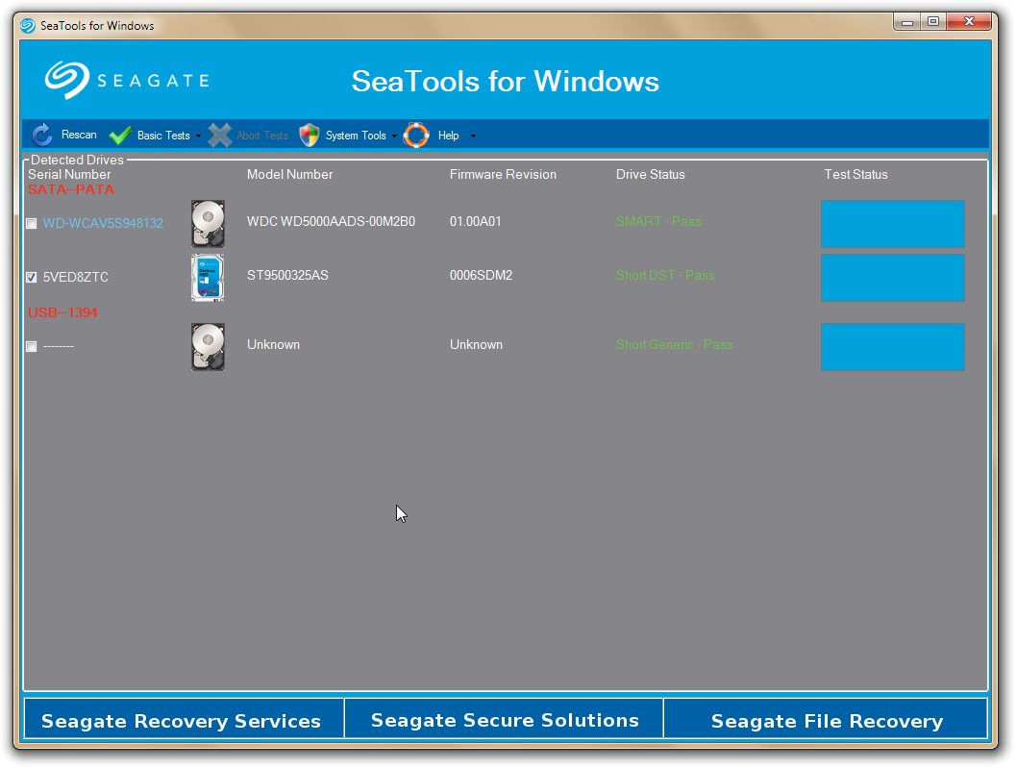Expand the Basic Tests dropdown arrow

[x=198, y=136]
